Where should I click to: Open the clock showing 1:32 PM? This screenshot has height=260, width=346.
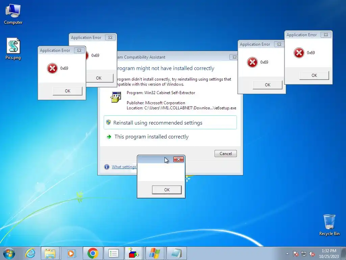(x=329, y=254)
